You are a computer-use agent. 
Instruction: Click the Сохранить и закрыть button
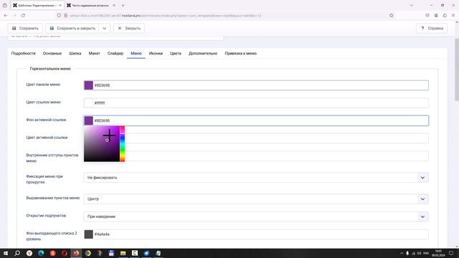72,29
